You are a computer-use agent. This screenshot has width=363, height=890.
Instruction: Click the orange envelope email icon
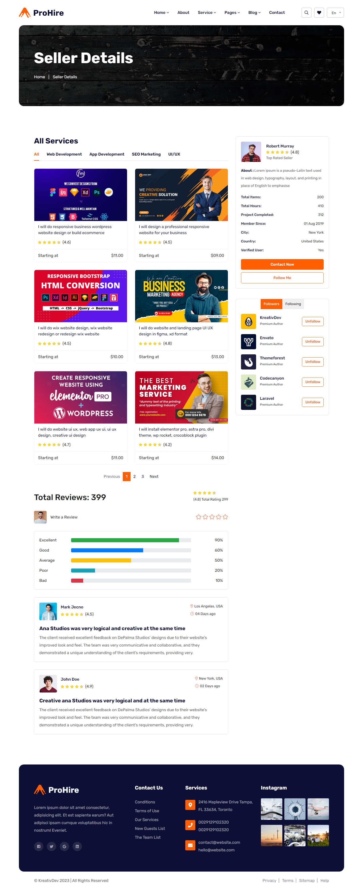tap(190, 845)
